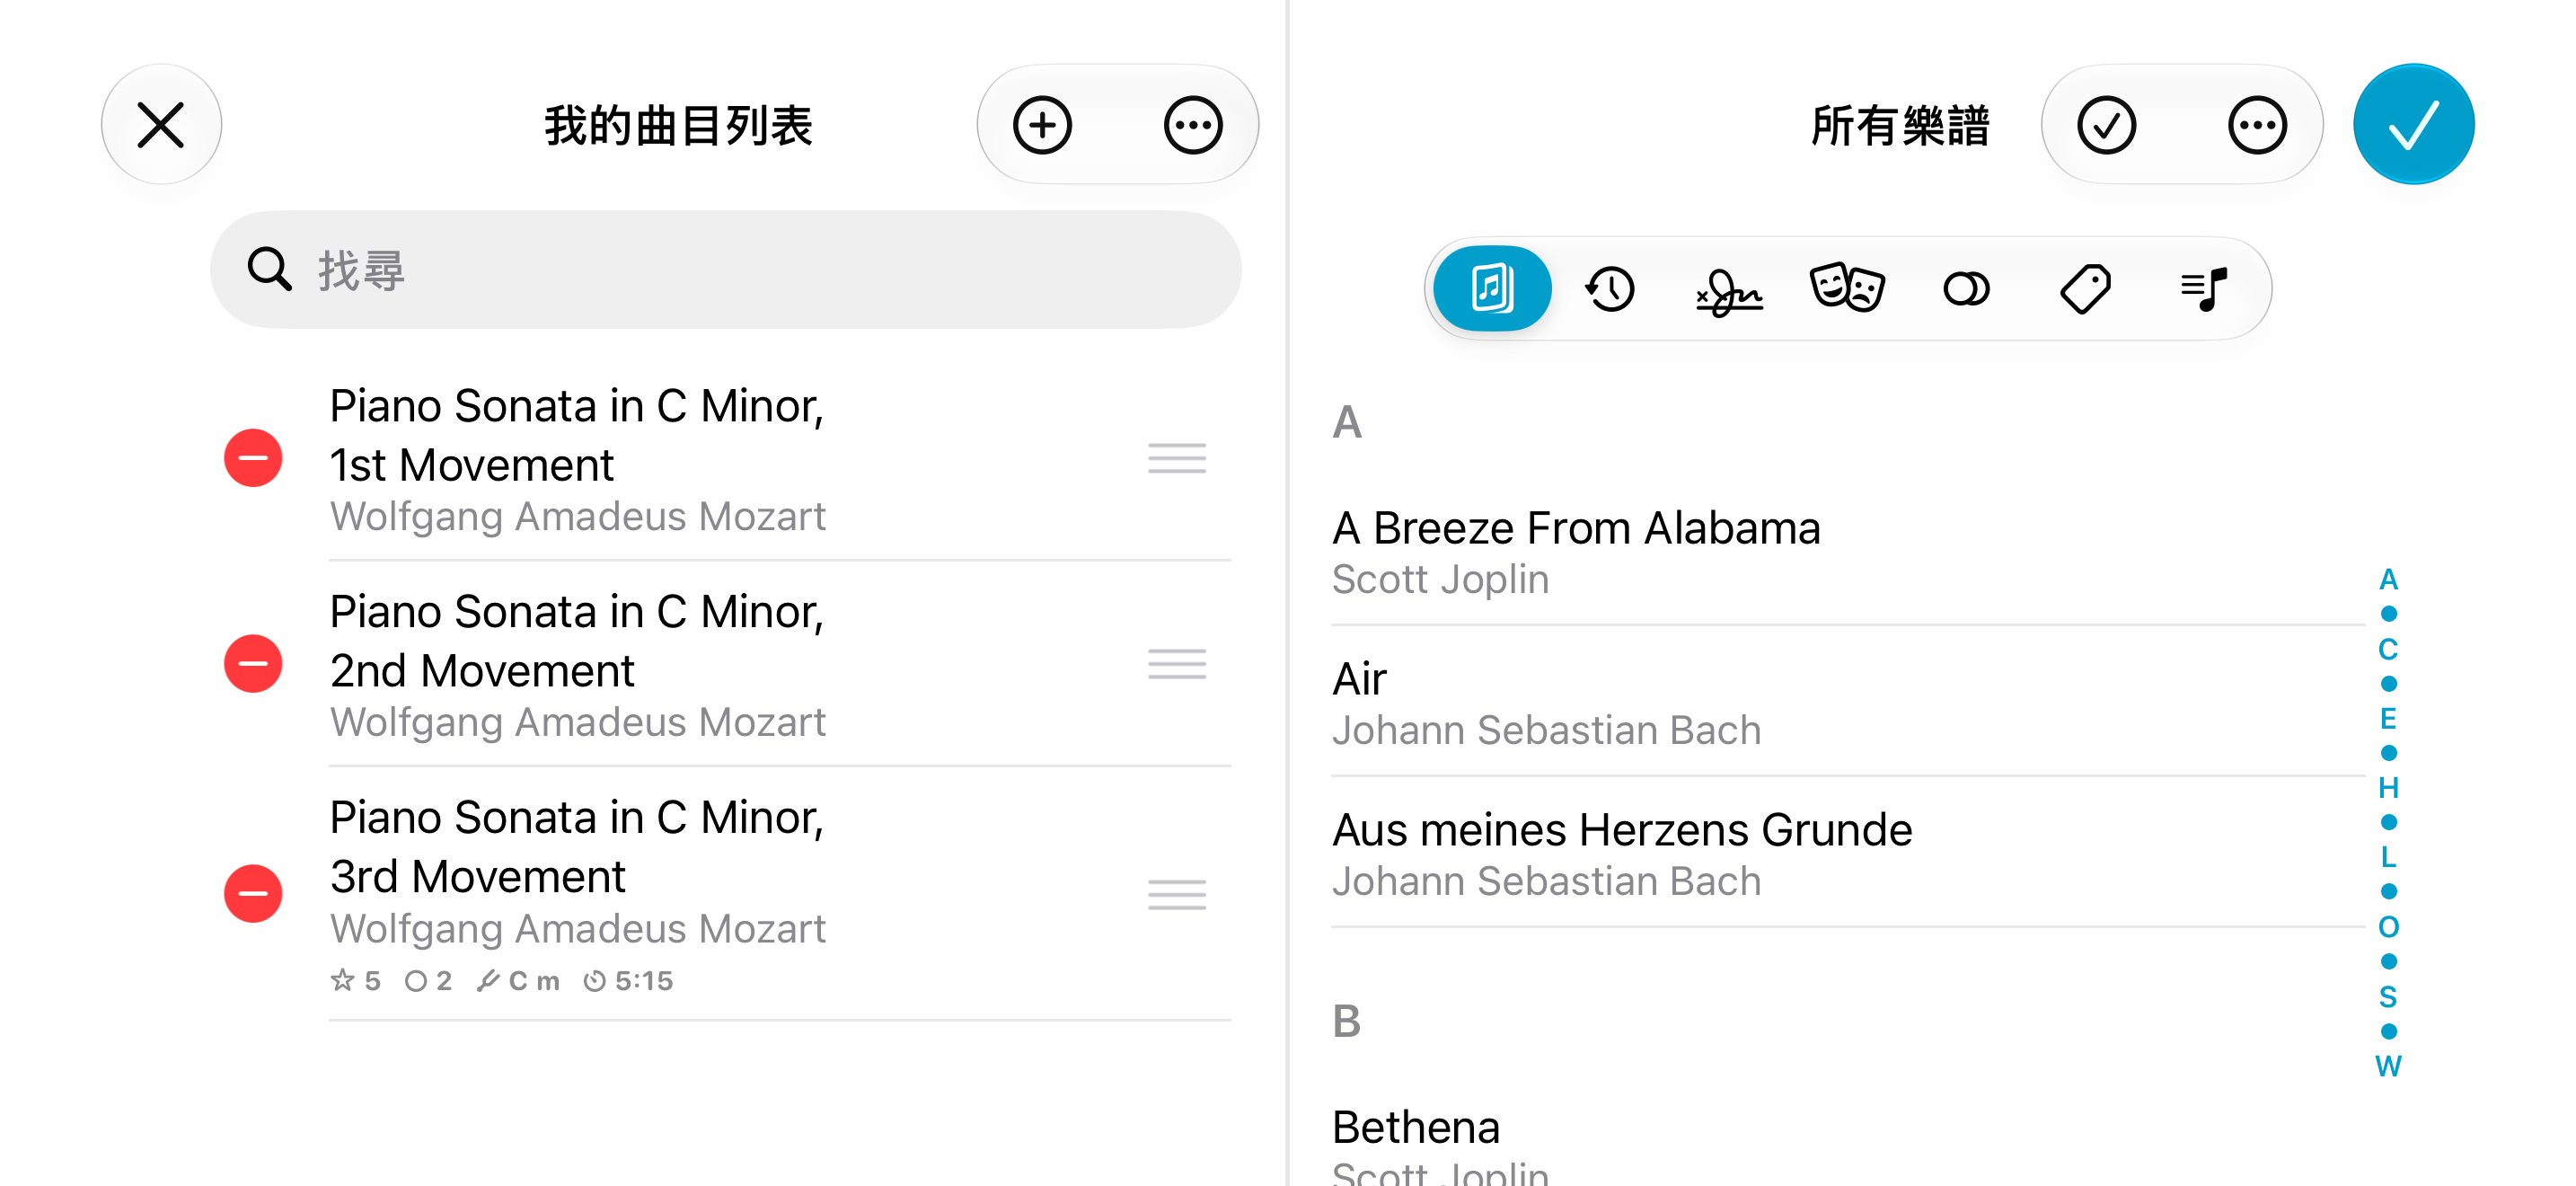Select the Scores (music sheet) filter tab

(1492, 289)
